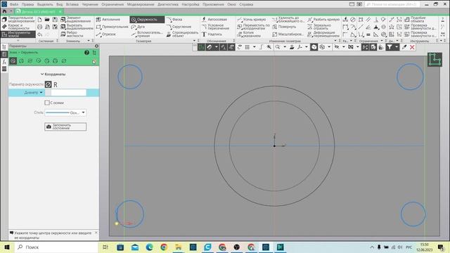The width and height of the screenshot is (450, 253).
Task: Create new document icon
Action: [x=39, y=20]
